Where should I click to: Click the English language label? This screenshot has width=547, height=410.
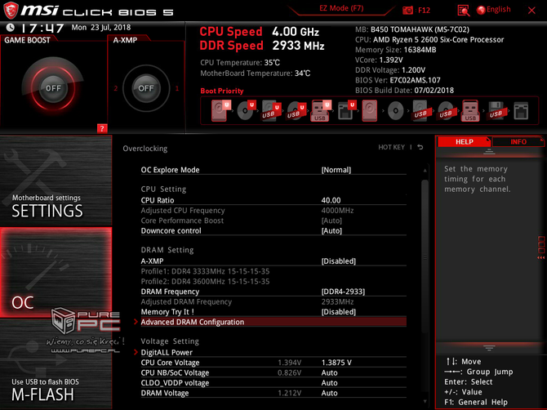(x=499, y=10)
